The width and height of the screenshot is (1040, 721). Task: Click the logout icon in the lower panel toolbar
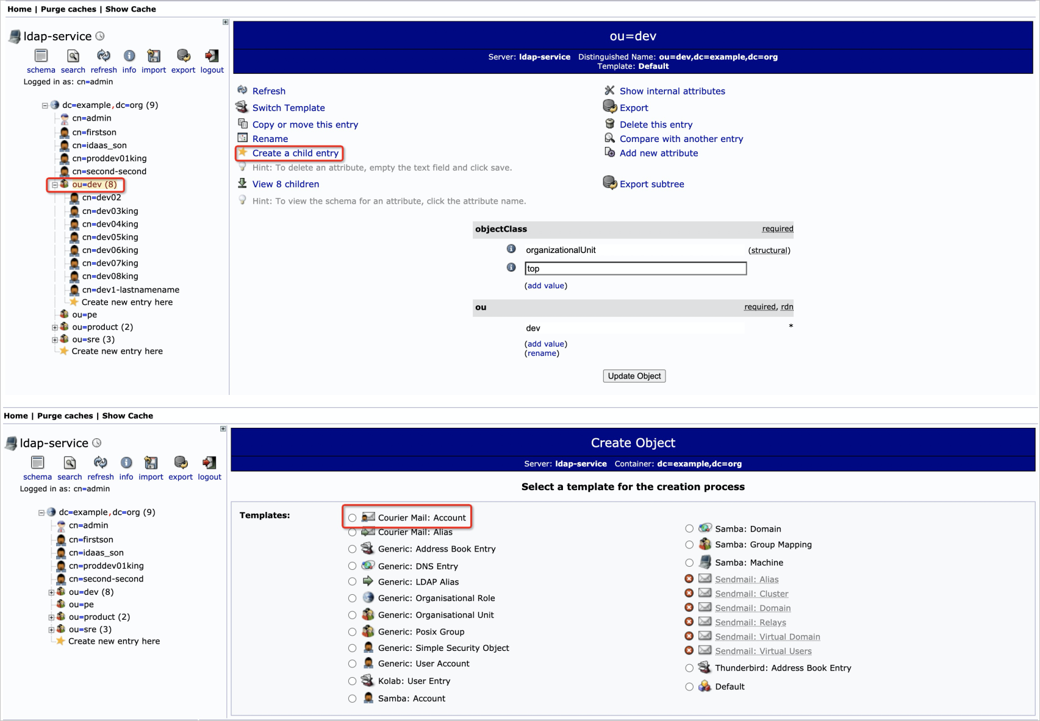tap(209, 463)
